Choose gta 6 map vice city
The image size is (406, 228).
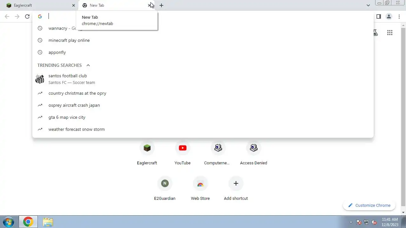(x=203, y=117)
